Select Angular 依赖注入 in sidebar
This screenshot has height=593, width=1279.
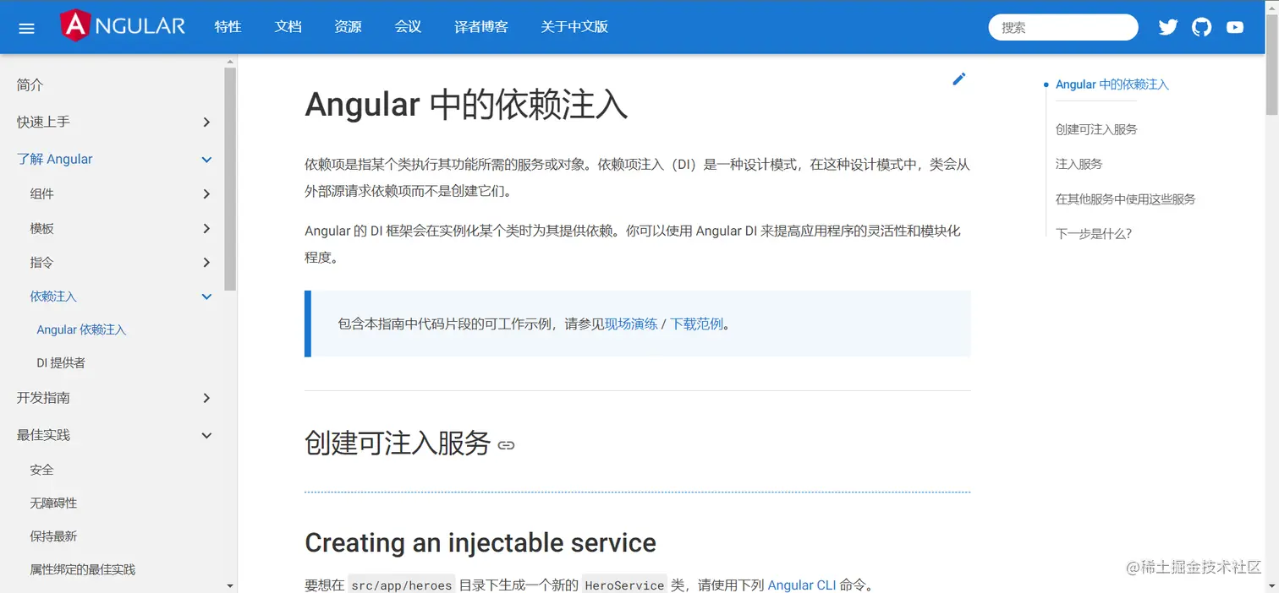(81, 329)
